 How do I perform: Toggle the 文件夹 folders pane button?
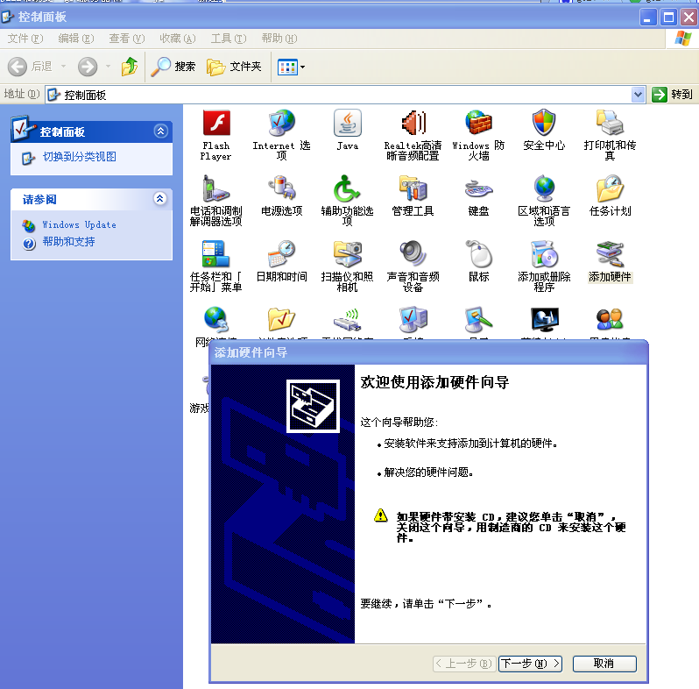pyautogui.click(x=234, y=67)
